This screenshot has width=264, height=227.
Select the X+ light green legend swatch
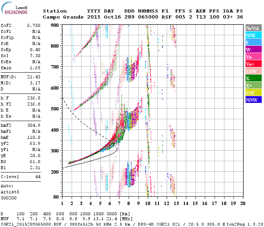coord(253,85)
